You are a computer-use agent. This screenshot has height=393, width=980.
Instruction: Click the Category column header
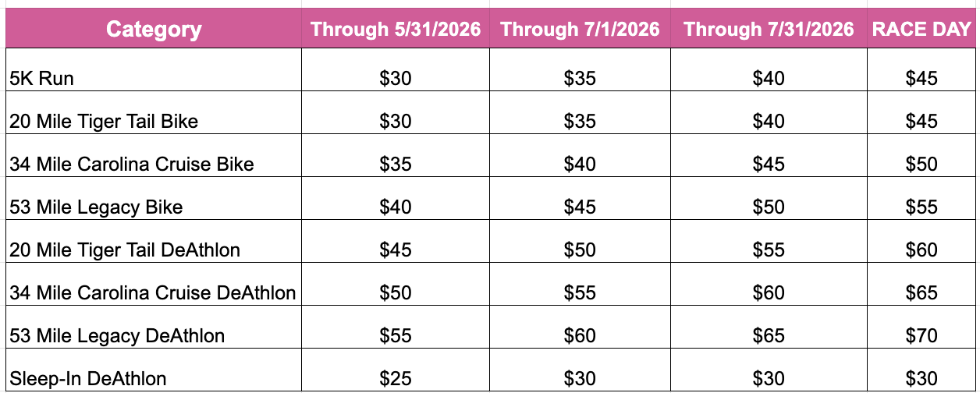[154, 30]
